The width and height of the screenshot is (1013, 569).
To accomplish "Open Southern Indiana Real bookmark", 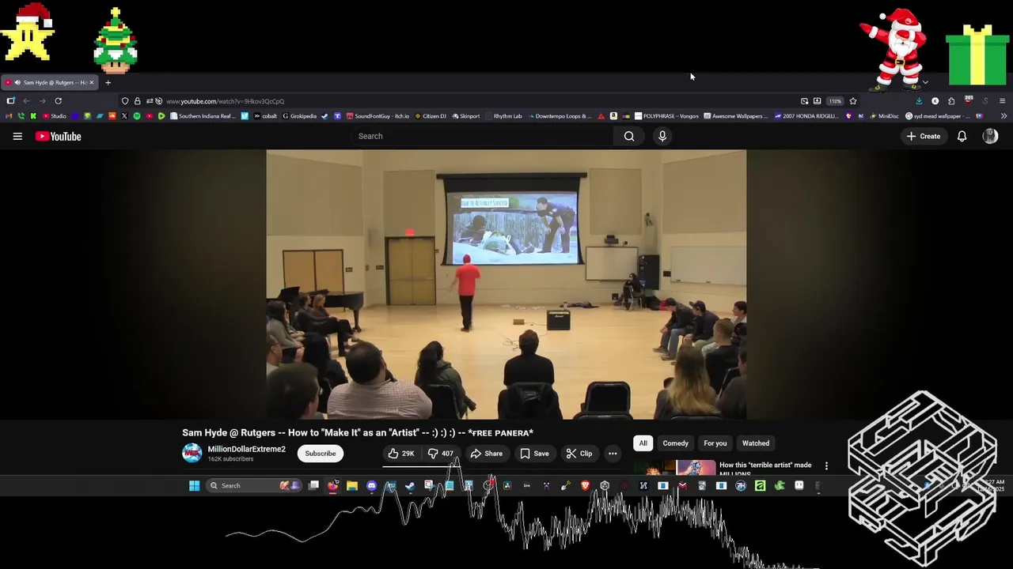I will pos(203,116).
